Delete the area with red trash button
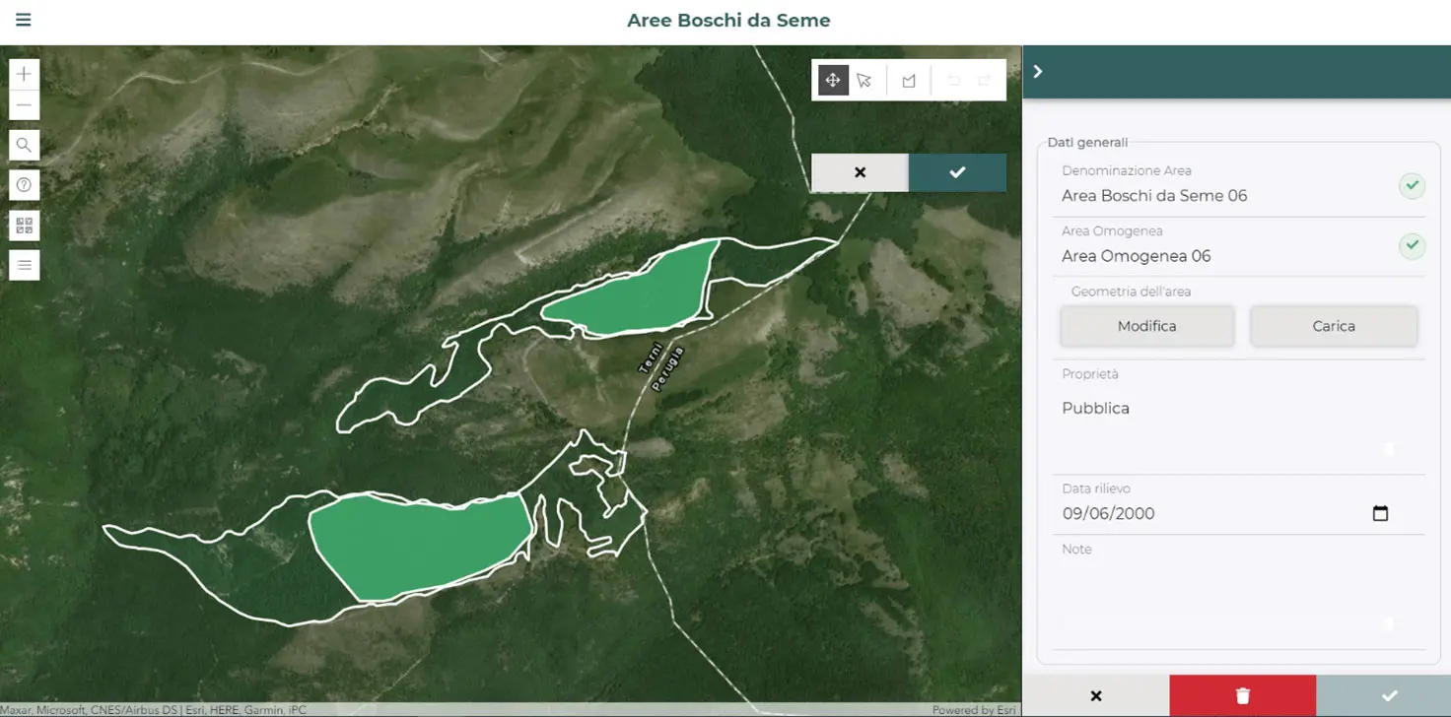This screenshot has height=717, width=1451. click(1242, 696)
